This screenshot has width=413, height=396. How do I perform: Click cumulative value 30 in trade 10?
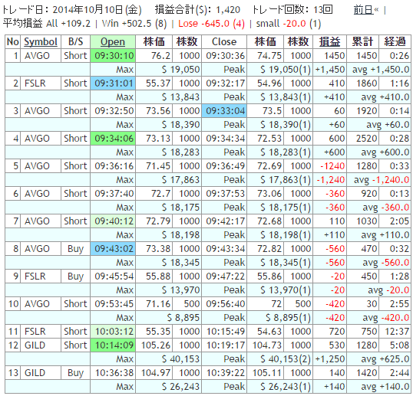click(363, 304)
